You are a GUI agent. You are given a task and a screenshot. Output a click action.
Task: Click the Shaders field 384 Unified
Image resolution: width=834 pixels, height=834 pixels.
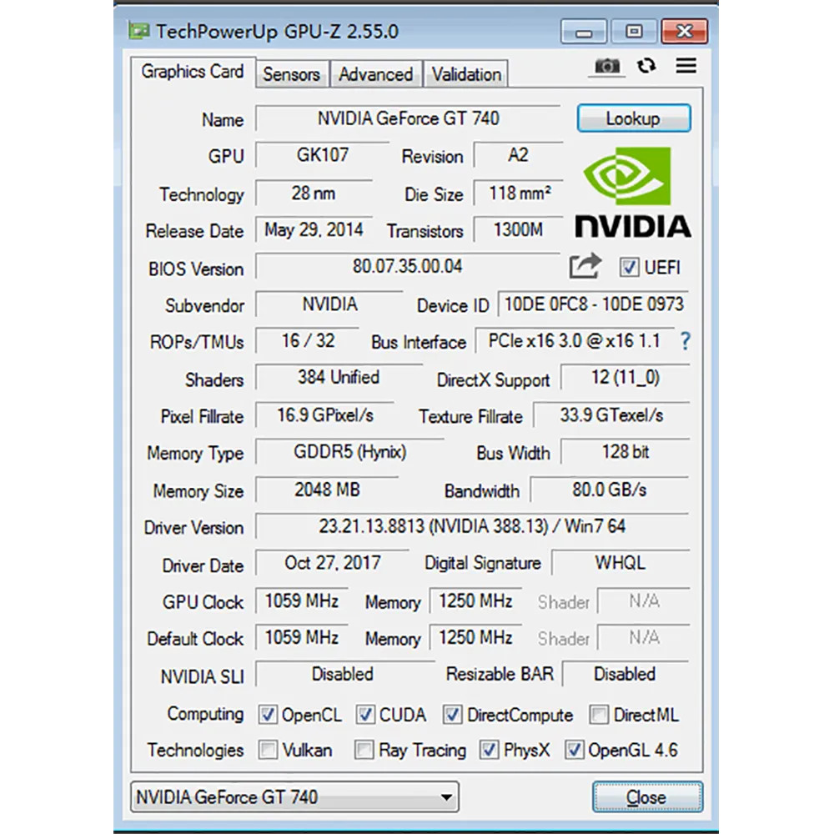pos(339,377)
